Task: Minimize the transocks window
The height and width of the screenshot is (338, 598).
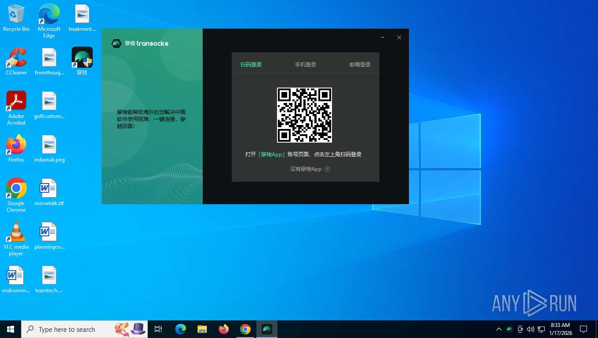Action: [383, 37]
